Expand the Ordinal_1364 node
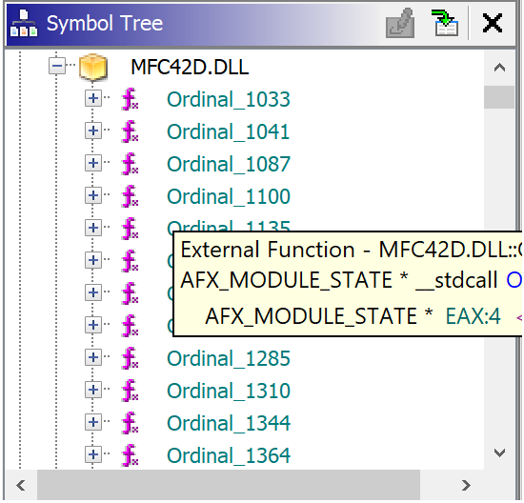The height and width of the screenshot is (503, 524). [x=93, y=455]
